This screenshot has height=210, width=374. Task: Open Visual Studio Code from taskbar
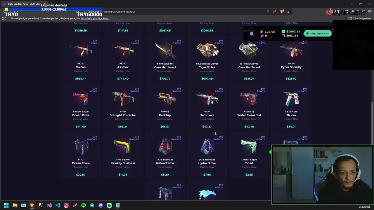pos(58,205)
